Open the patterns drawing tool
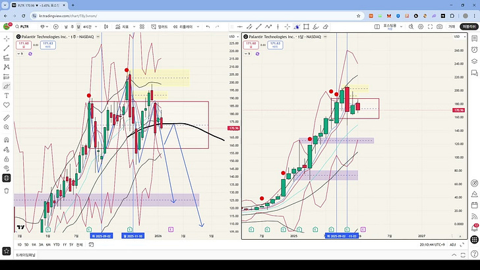 [7, 67]
